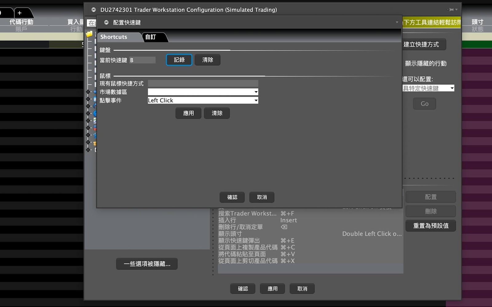Click the plus tab in main window

(20, 13)
